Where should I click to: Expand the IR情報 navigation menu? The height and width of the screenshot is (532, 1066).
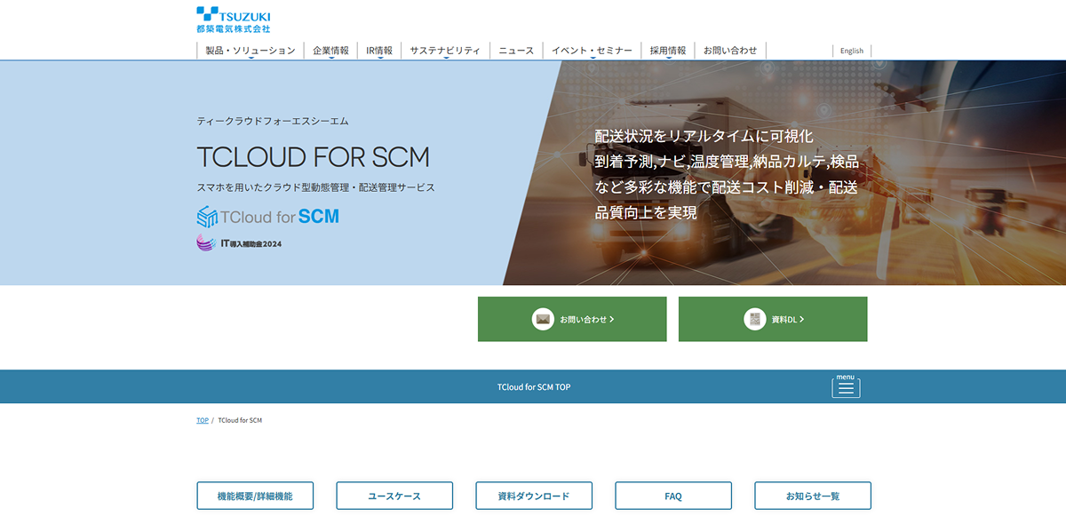(x=379, y=51)
